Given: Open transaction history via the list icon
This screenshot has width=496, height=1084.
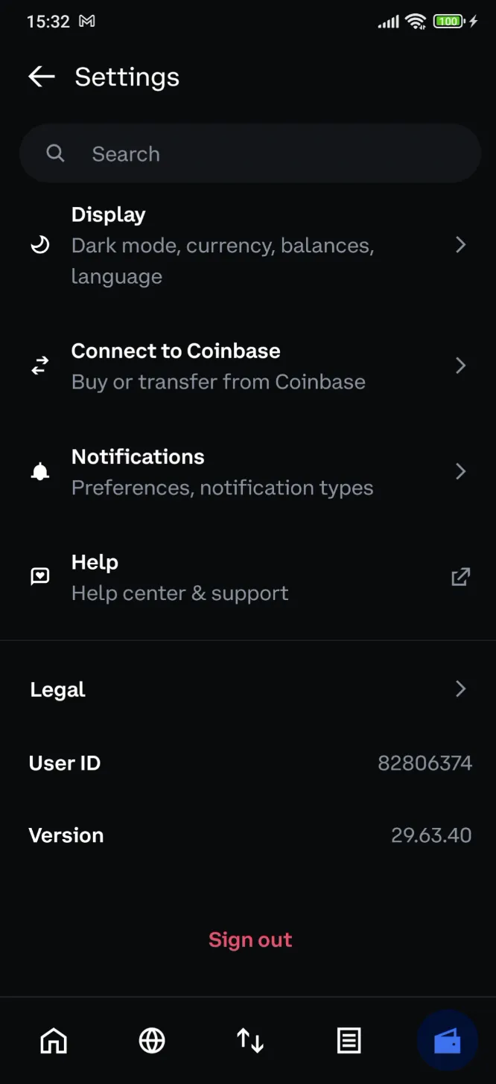Looking at the screenshot, I should tap(349, 1040).
